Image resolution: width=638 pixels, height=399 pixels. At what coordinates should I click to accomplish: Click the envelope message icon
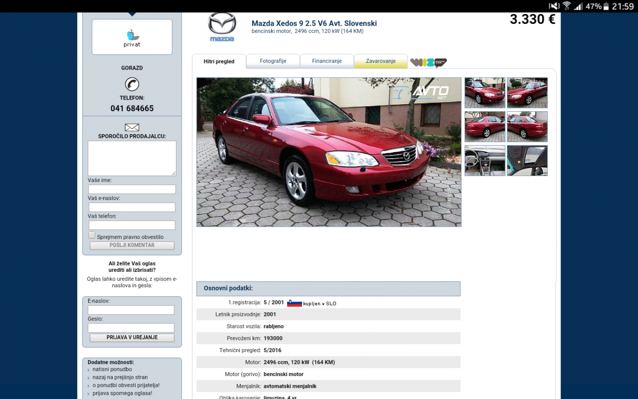point(132,127)
